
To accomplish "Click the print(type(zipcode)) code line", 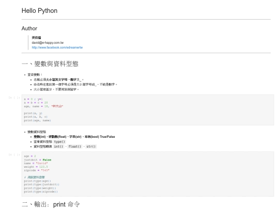I will [41, 191].
